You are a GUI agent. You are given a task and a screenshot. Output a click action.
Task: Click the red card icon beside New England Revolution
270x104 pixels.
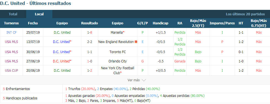136,42
